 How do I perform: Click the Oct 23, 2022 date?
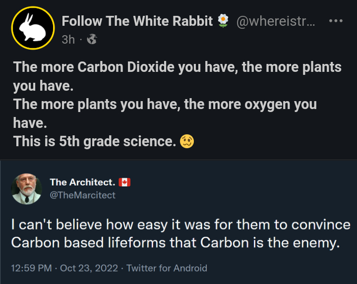pos(90,268)
